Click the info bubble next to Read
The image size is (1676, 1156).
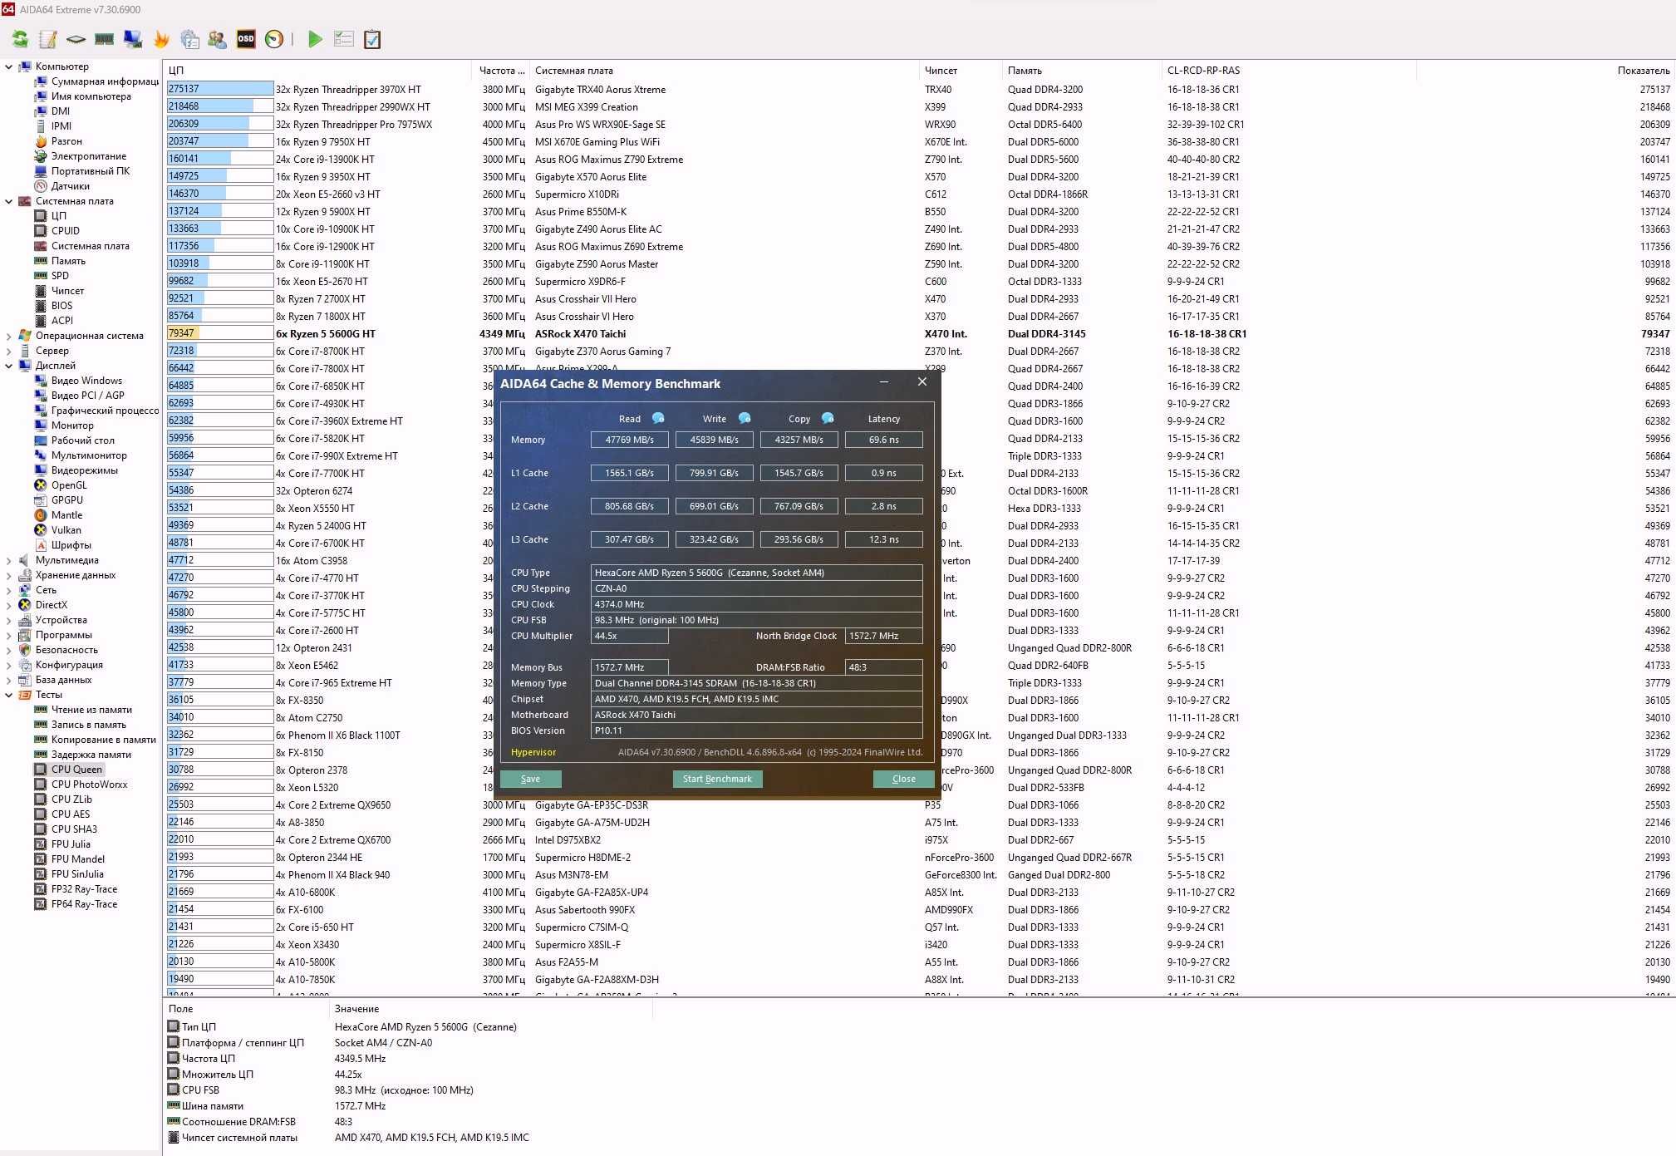(658, 418)
